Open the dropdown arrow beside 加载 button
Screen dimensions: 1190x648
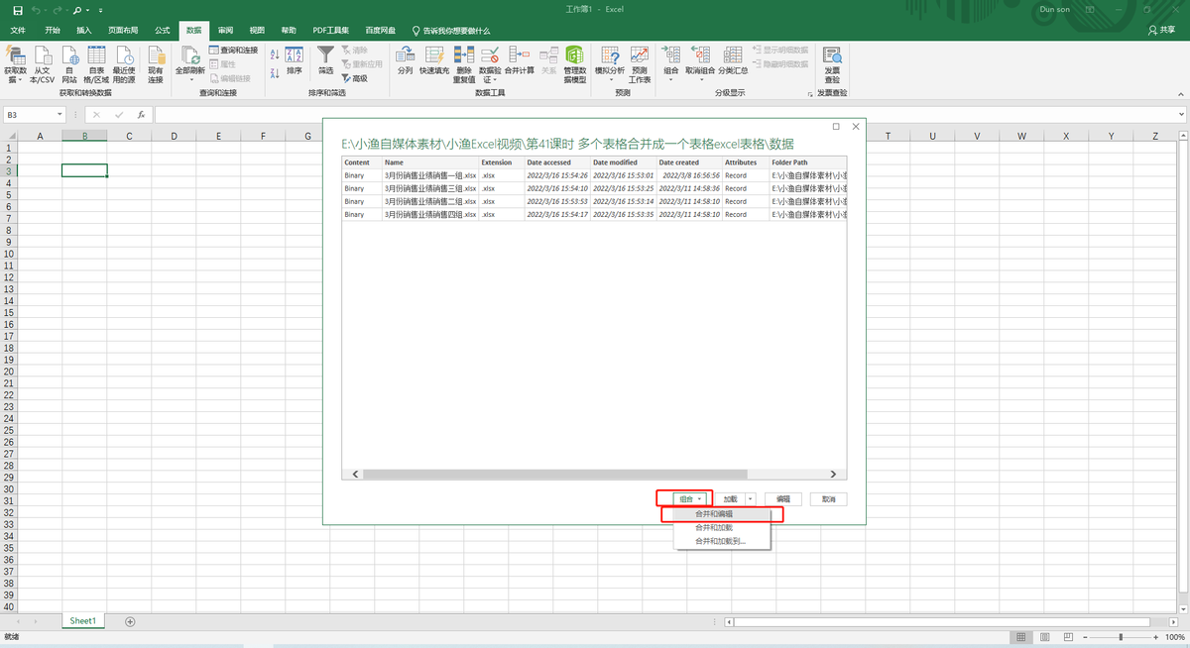point(751,499)
